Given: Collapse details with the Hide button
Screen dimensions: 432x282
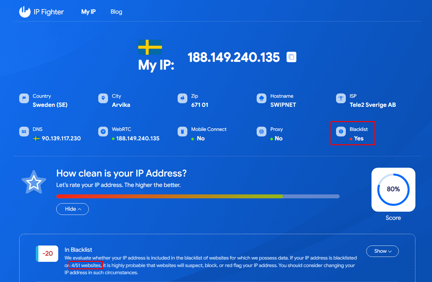Looking at the screenshot, I should pos(73,209).
